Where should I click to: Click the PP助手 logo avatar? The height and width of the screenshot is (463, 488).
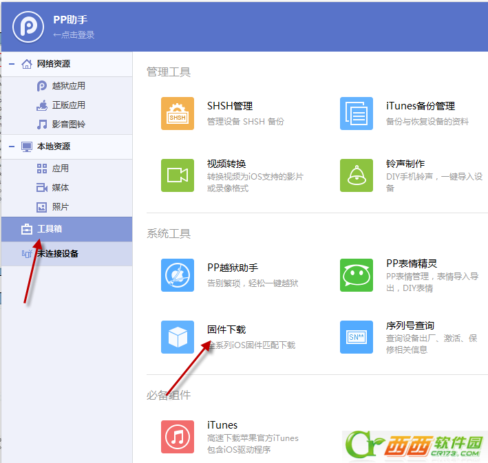[28, 27]
